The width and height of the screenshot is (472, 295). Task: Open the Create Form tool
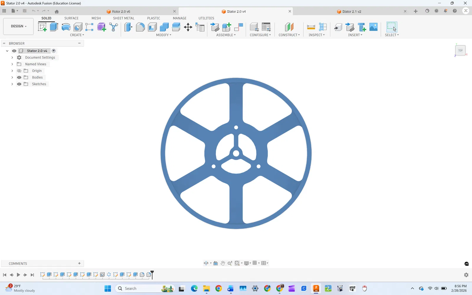(x=101, y=27)
